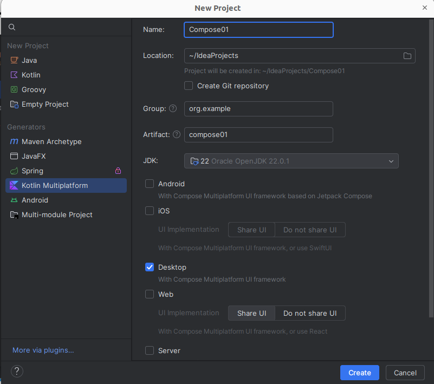Image resolution: width=434 pixels, height=384 pixels.
Task: Click the JavaFX window icon
Action: [x=14, y=156]
